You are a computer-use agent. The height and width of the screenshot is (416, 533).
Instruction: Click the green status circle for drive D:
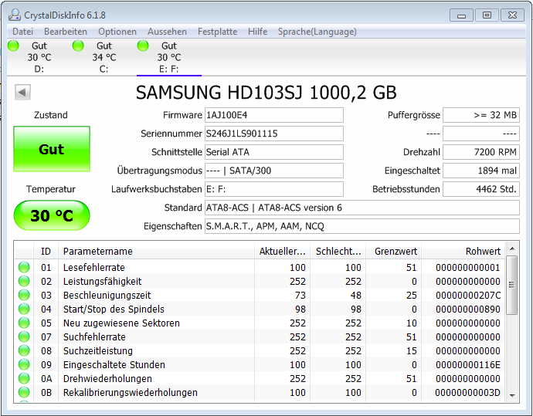[13, 46]
